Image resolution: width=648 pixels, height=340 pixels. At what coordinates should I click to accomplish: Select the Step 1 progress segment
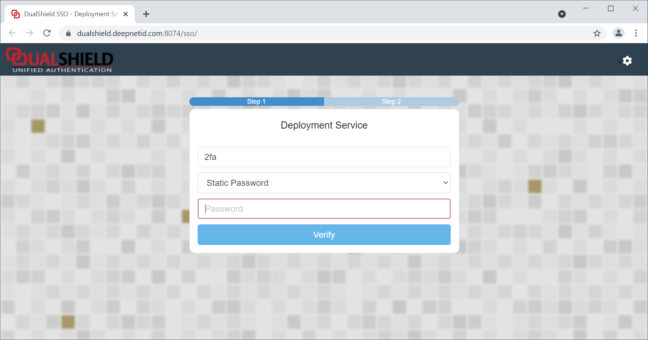coord(256,102)
